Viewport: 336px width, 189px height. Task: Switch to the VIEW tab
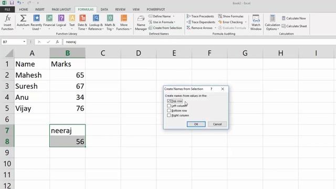click(x=136, y=9)
